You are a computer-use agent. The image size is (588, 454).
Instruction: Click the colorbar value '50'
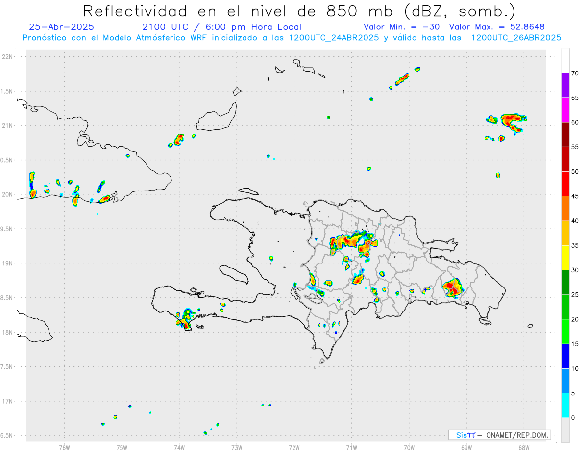tap(575, 172)
